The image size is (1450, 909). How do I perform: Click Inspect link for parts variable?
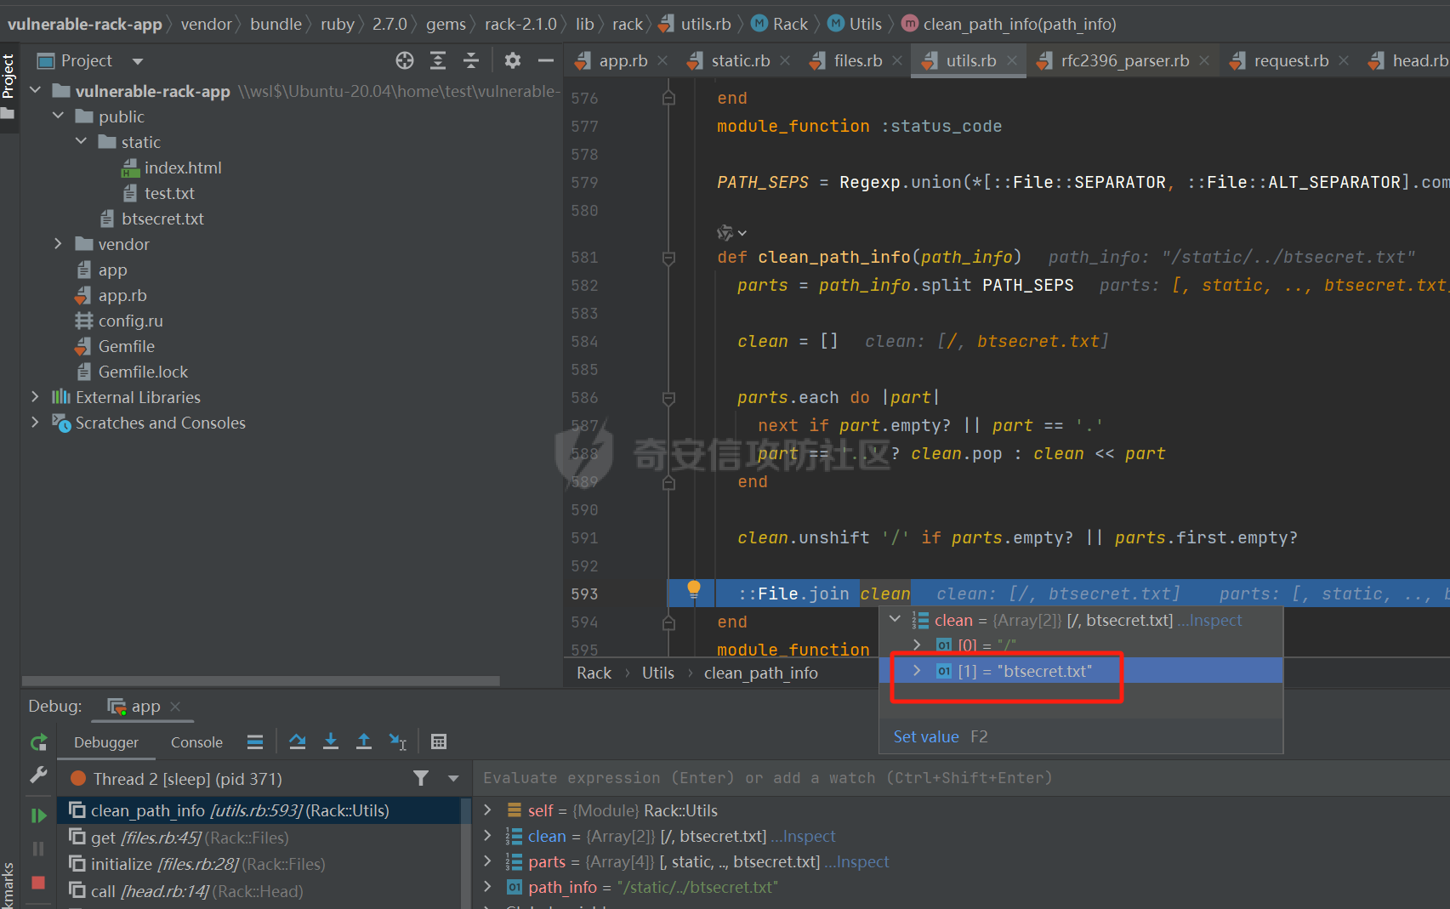[857, 861]
